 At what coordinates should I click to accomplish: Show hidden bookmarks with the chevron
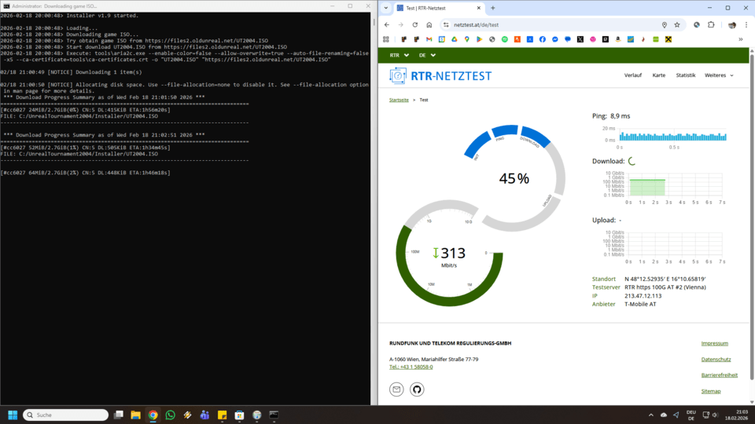pos(740,39)
